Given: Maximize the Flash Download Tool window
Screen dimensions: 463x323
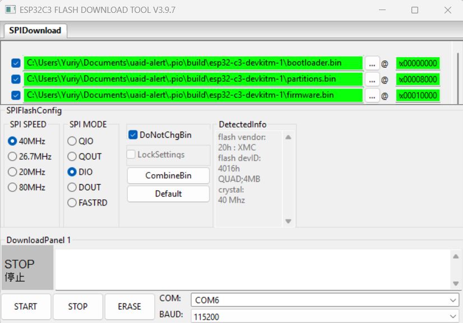Looking at the screenshot, I should point(415,10).
